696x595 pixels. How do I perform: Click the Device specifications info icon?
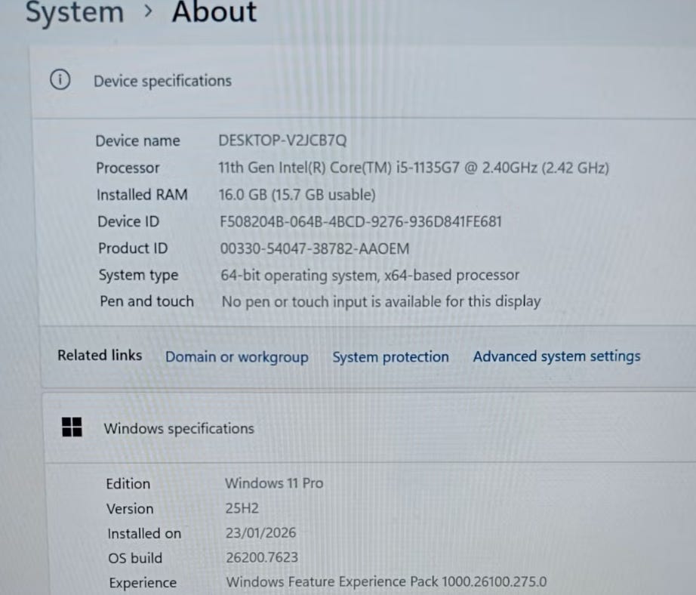60,80
